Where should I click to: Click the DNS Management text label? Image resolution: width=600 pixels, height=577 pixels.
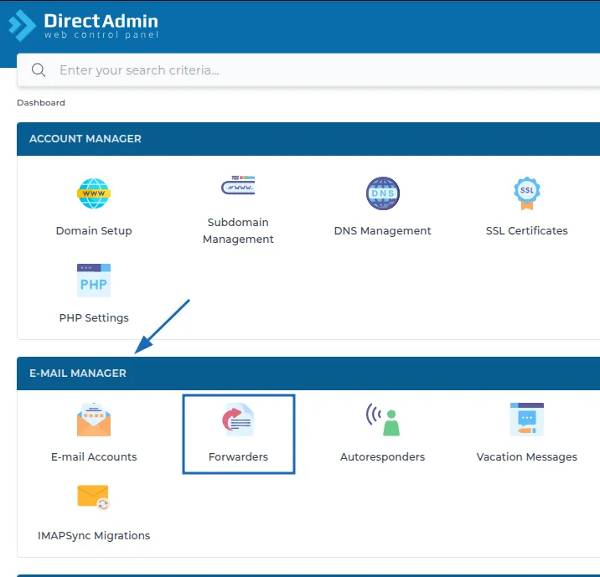[x=382, y=231]
